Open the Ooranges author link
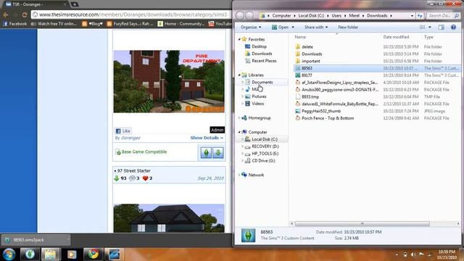The height and width of the screenshot is (261, 464). coord(130,138)
